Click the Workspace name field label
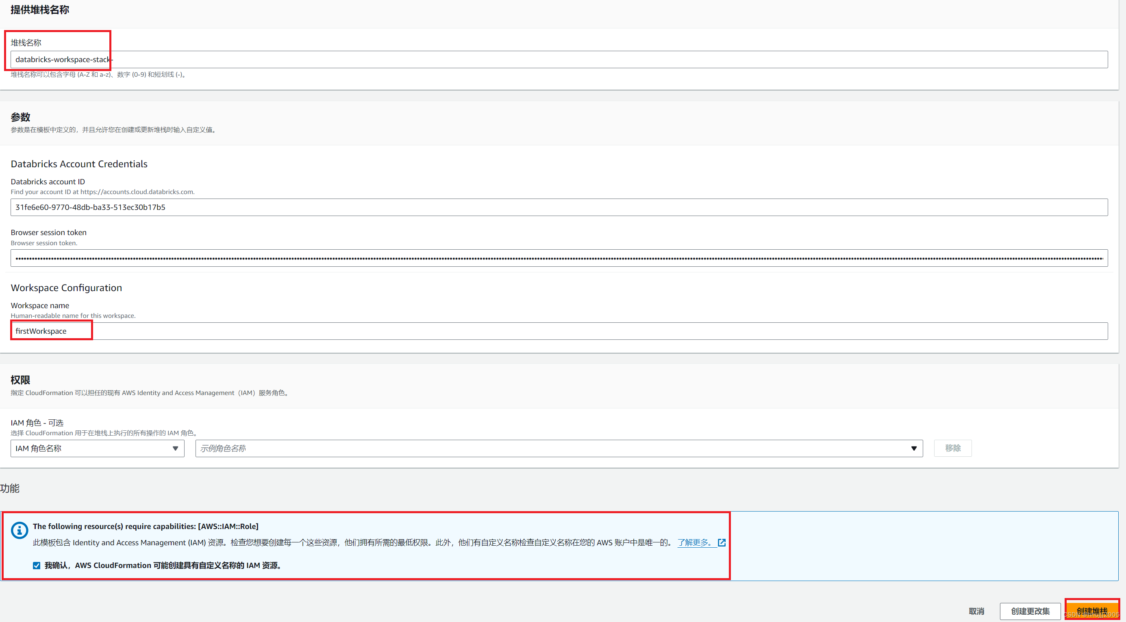This screenshot has width=1126, height=622. click(40, 306)
